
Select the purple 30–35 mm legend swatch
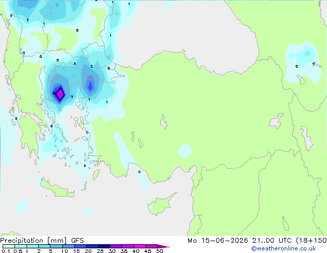(116, 246)
